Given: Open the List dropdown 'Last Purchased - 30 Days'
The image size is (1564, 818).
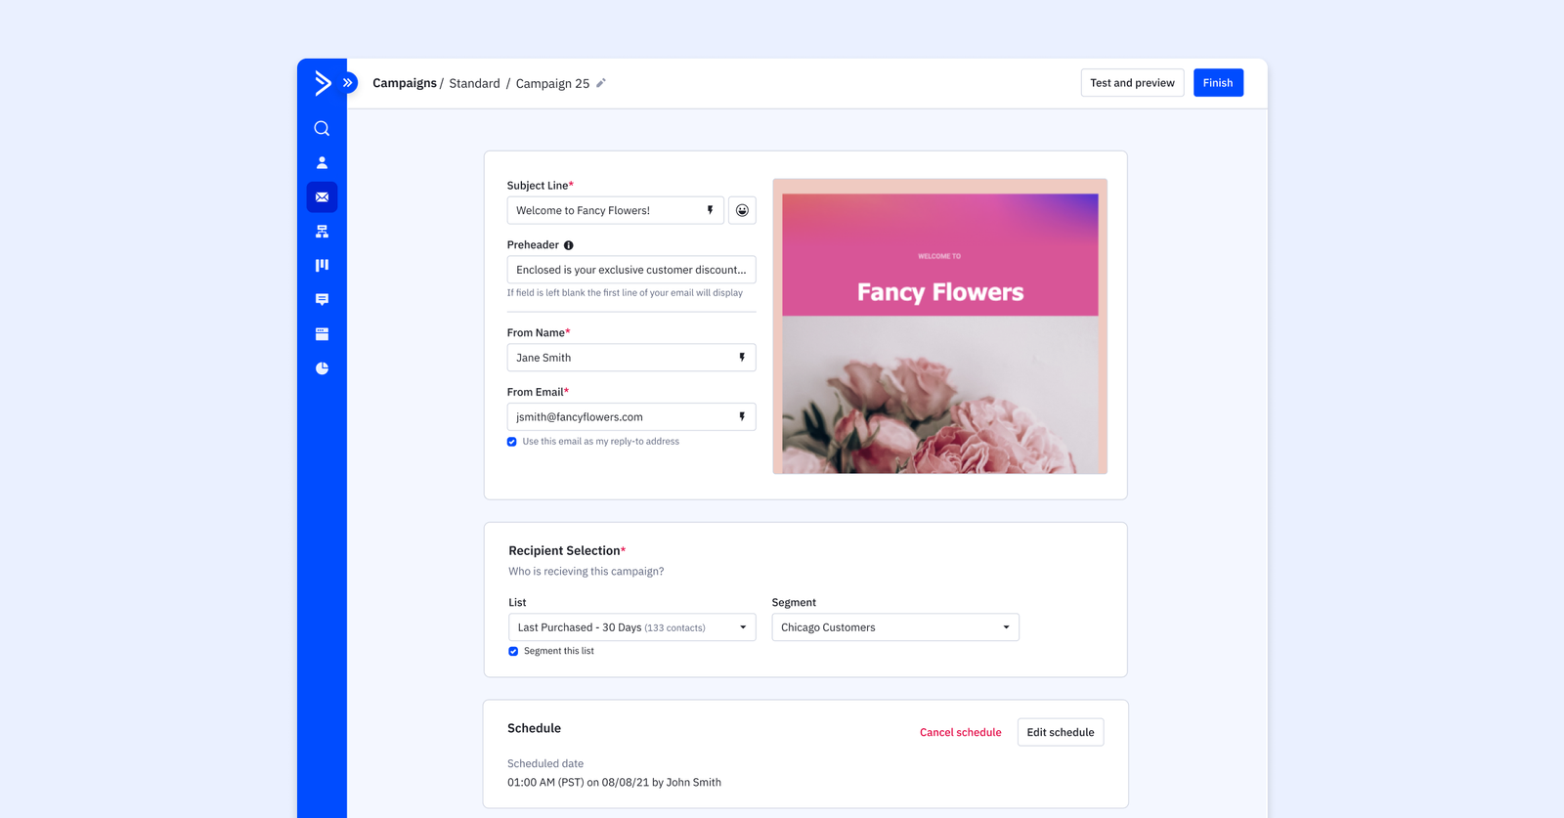Looking at the screenshot, I should pyautogui.click(x=631, y=627).
